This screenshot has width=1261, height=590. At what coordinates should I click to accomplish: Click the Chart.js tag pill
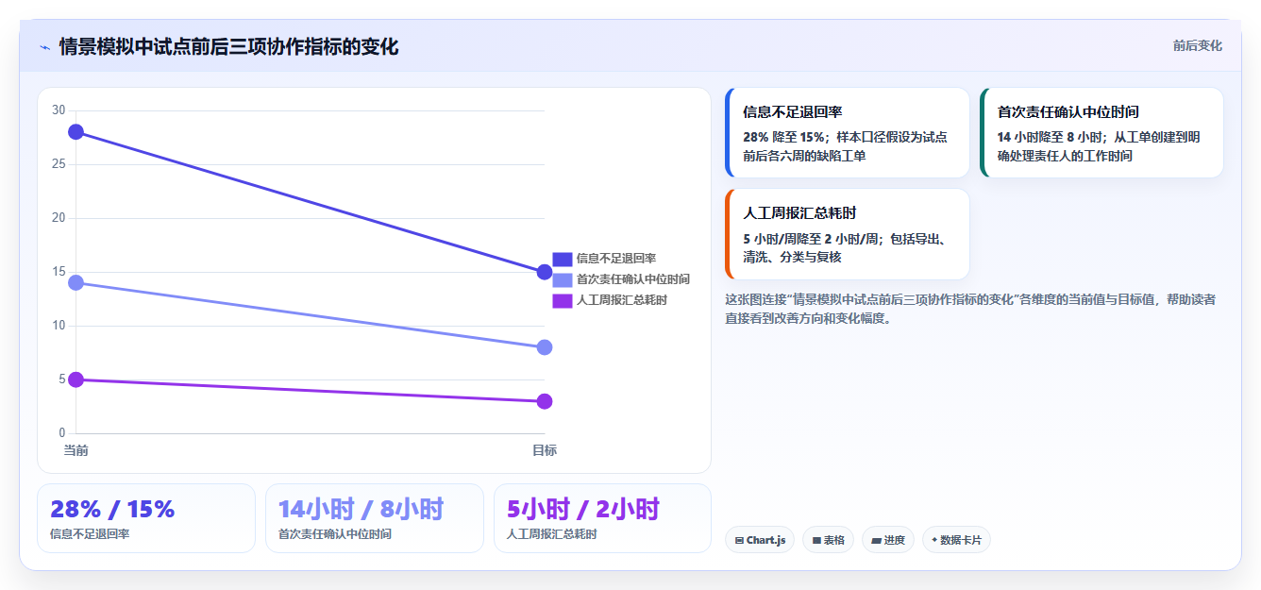pyautogui.click(x=760, y=540)
